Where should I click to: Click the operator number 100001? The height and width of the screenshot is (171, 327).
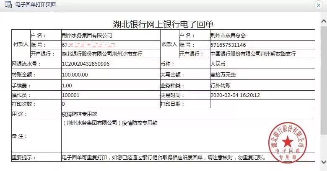click(x=70, y=95)
